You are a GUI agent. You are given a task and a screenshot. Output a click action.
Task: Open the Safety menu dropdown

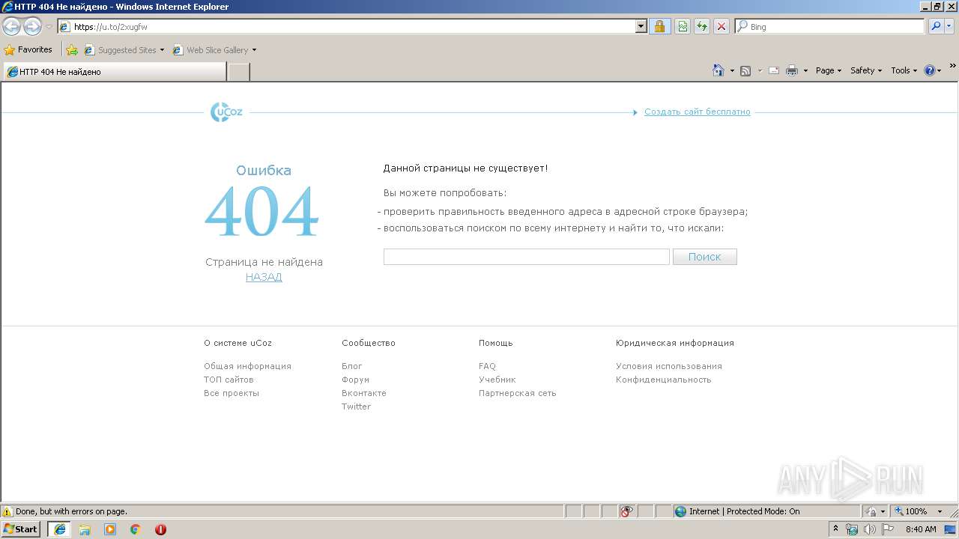pyautogui.click(x=866, y=70)
